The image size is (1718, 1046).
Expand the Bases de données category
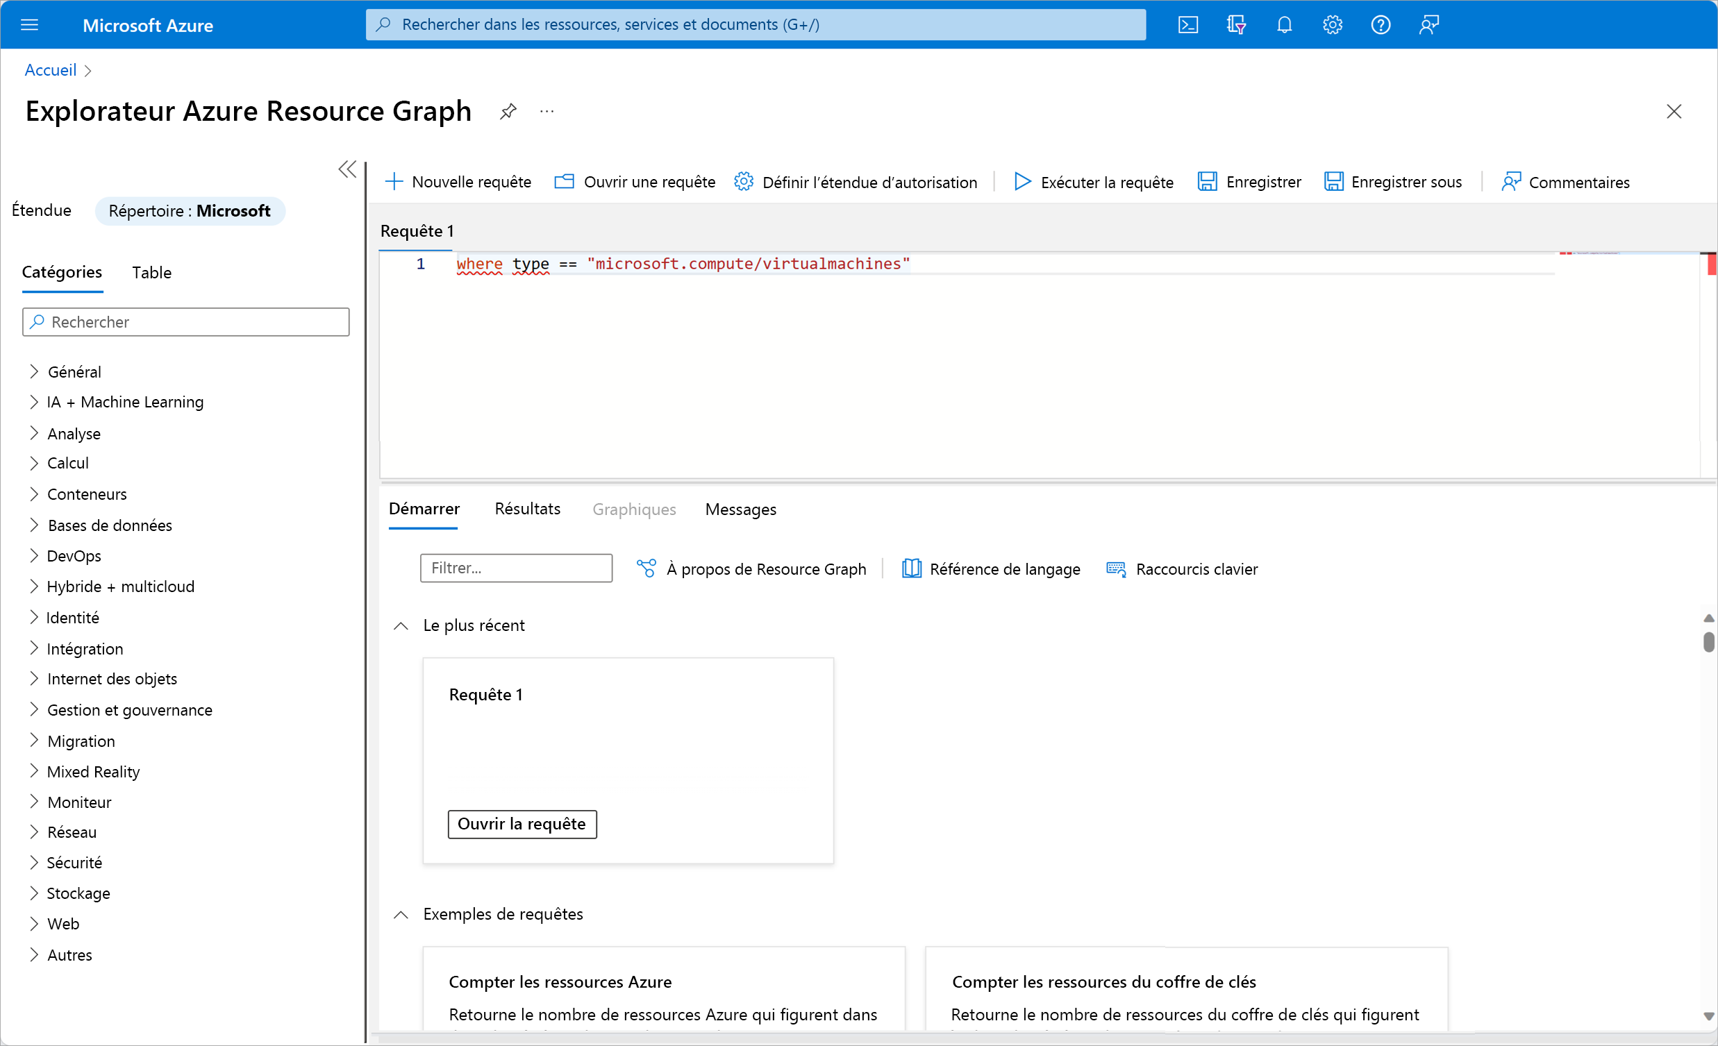click(x=34, y=525)
